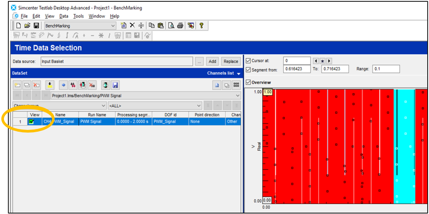This screenshot has width=429, height=214.
Task: Click the black X delete icon
Action: tap(132, 25)
